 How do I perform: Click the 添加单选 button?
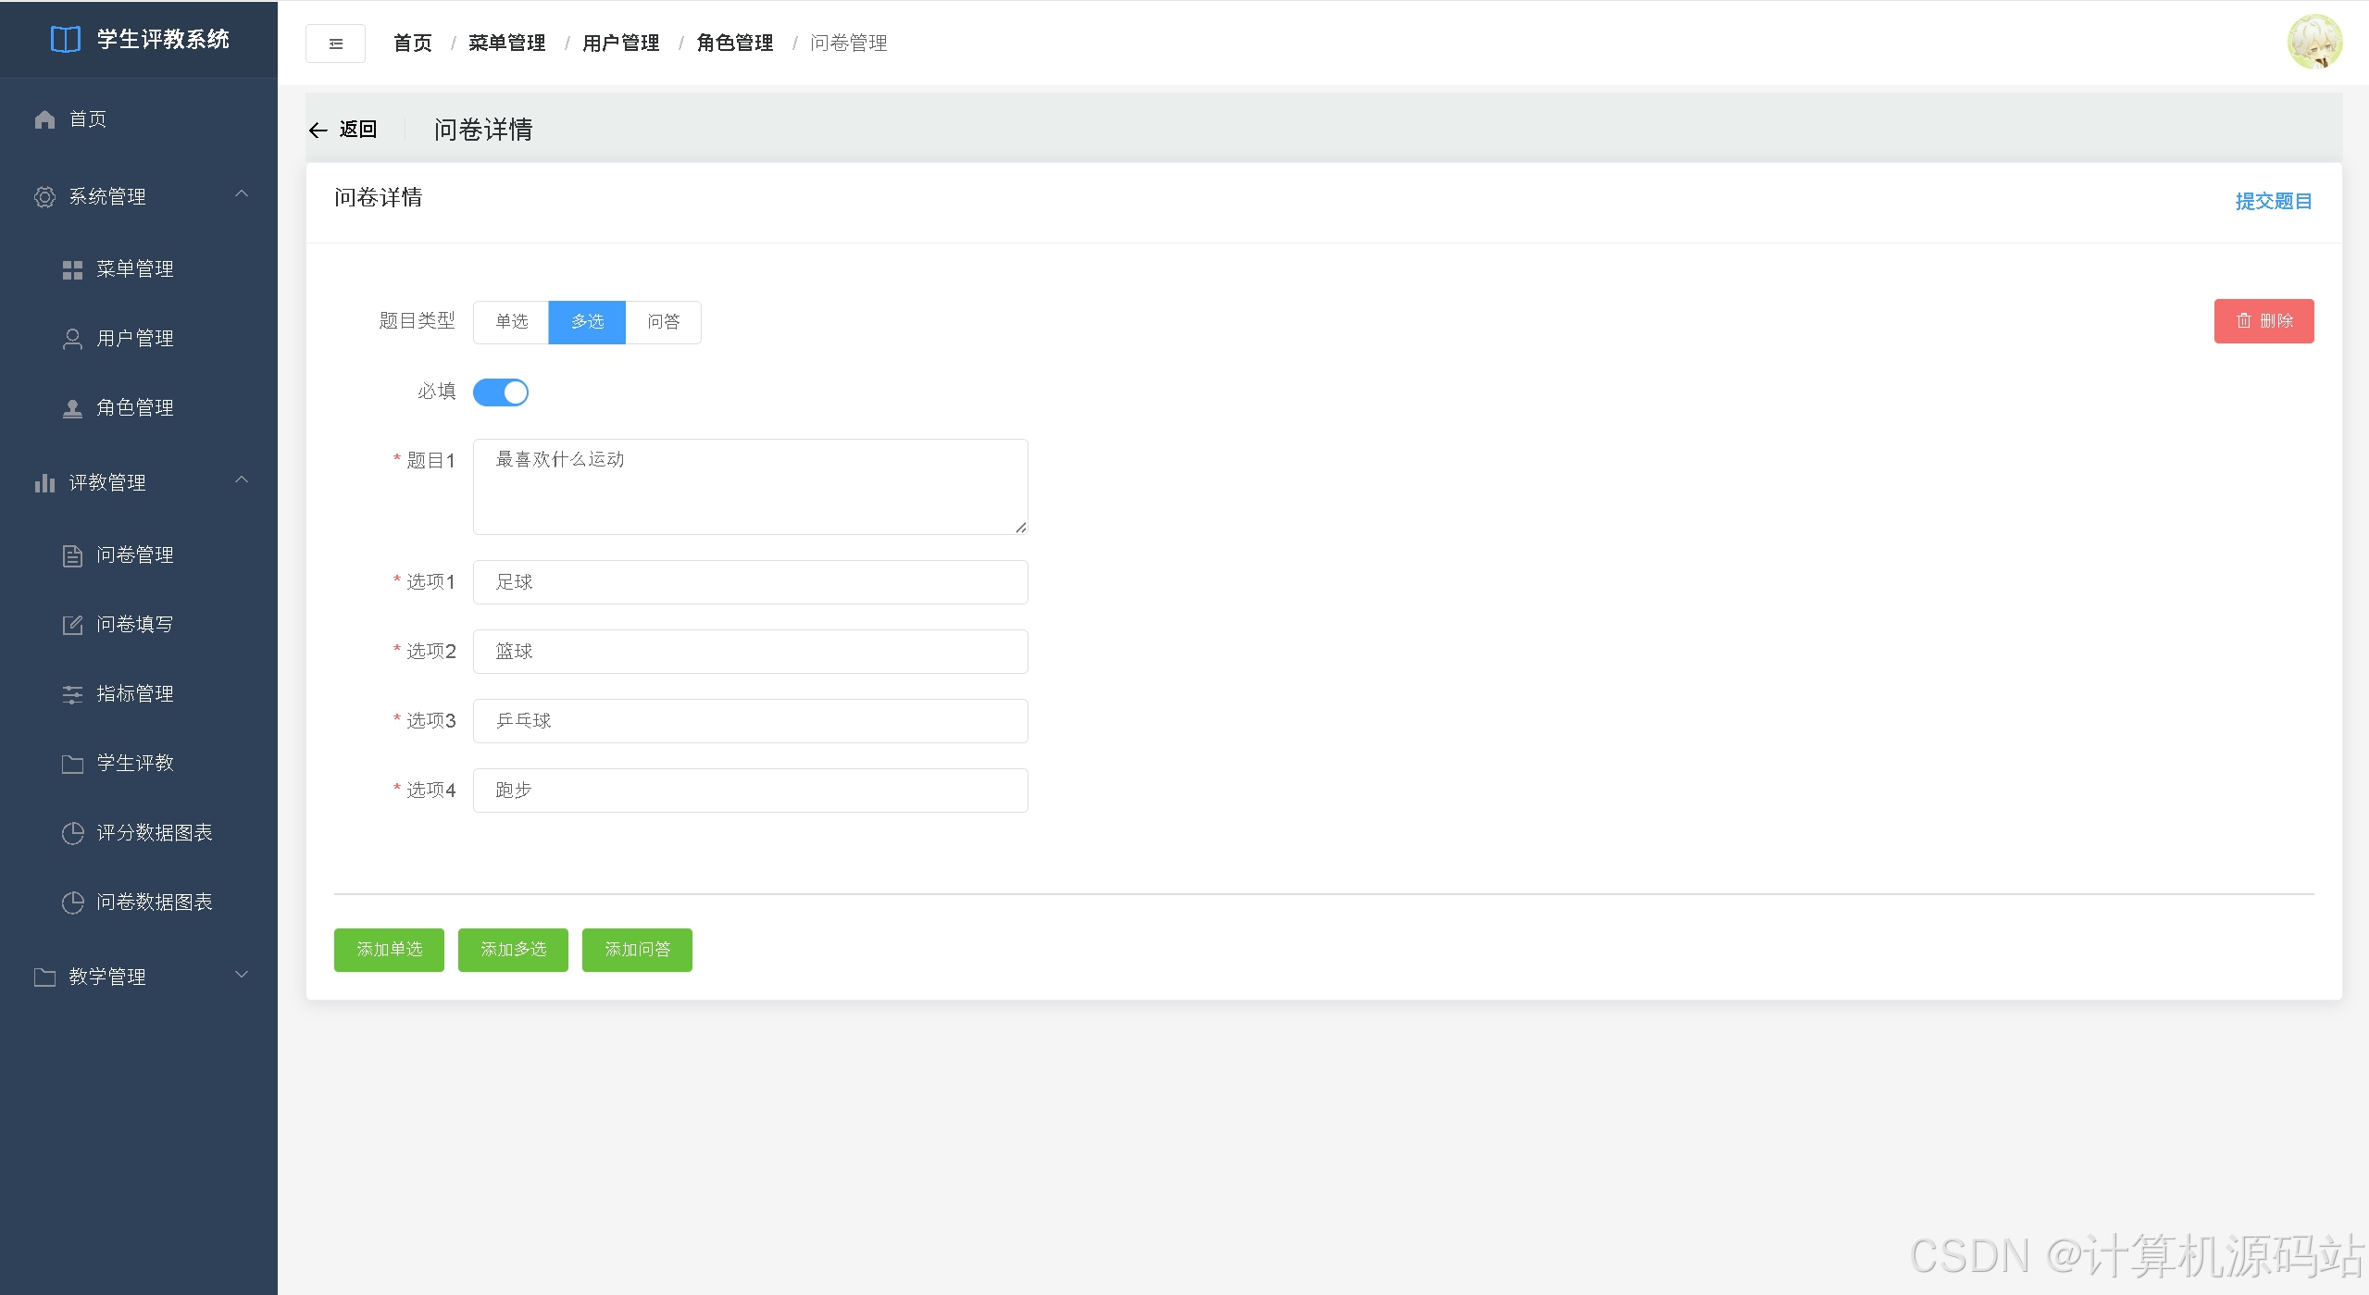click(389, 950)
